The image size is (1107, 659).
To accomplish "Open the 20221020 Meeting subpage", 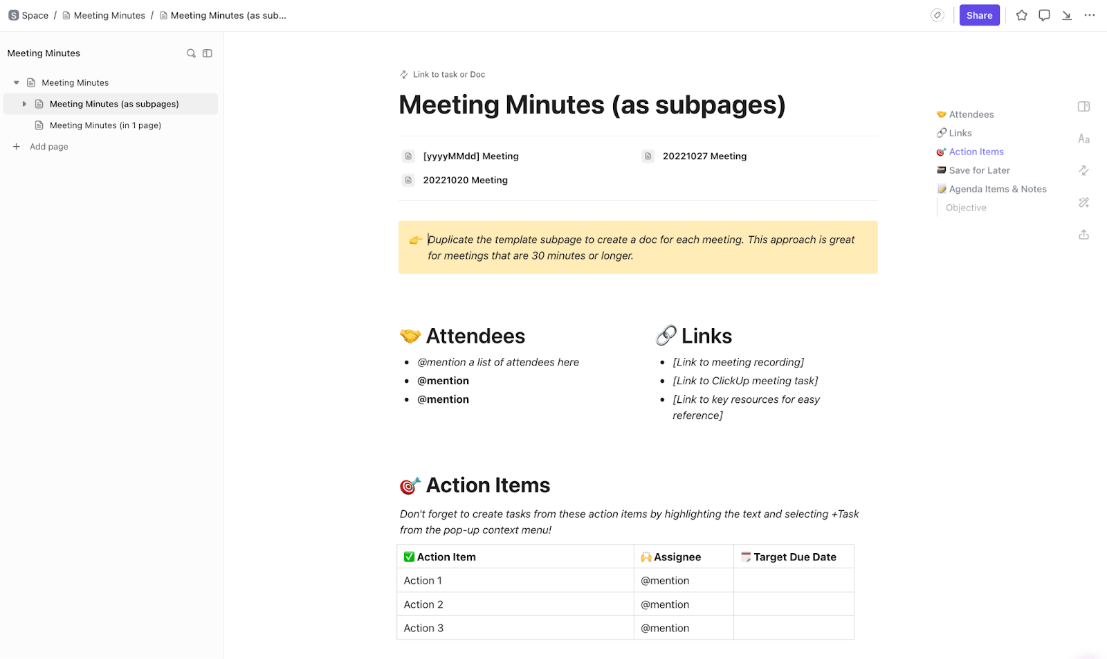I will click(465, 180).
